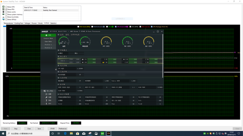Select Game Mode in Ryzen Master
Viewport: 243px width, 136px height.
(x=48, y=42)
